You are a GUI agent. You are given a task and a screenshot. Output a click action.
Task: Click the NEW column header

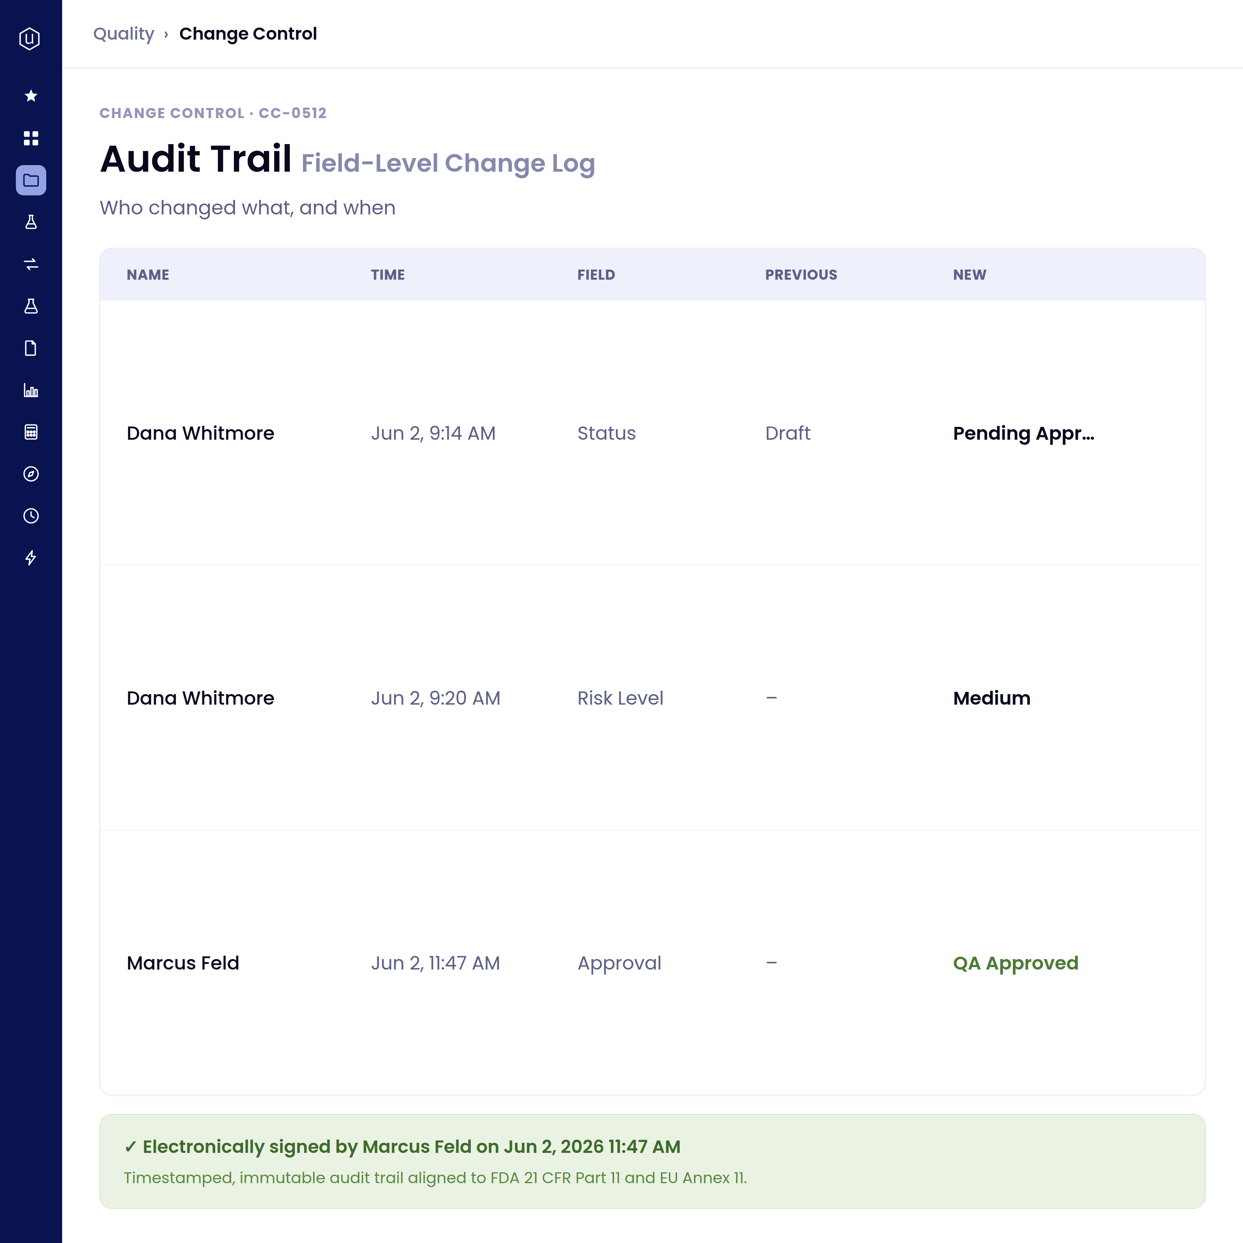click(970, 275)
